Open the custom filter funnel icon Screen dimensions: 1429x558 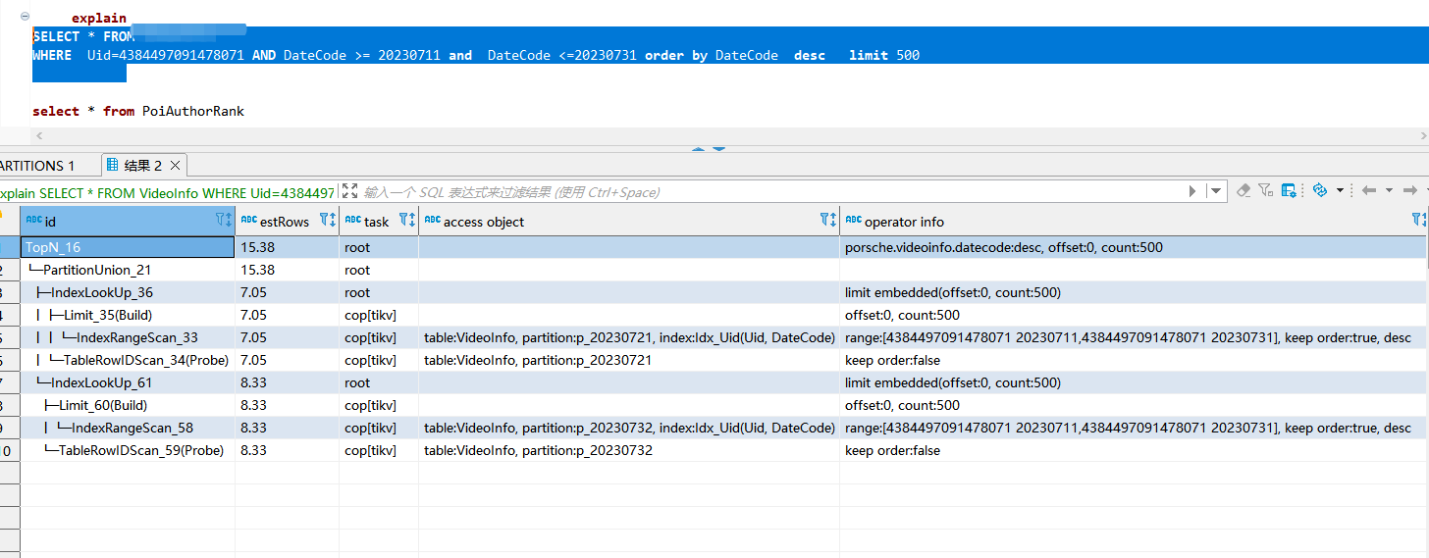(1266, 190)
